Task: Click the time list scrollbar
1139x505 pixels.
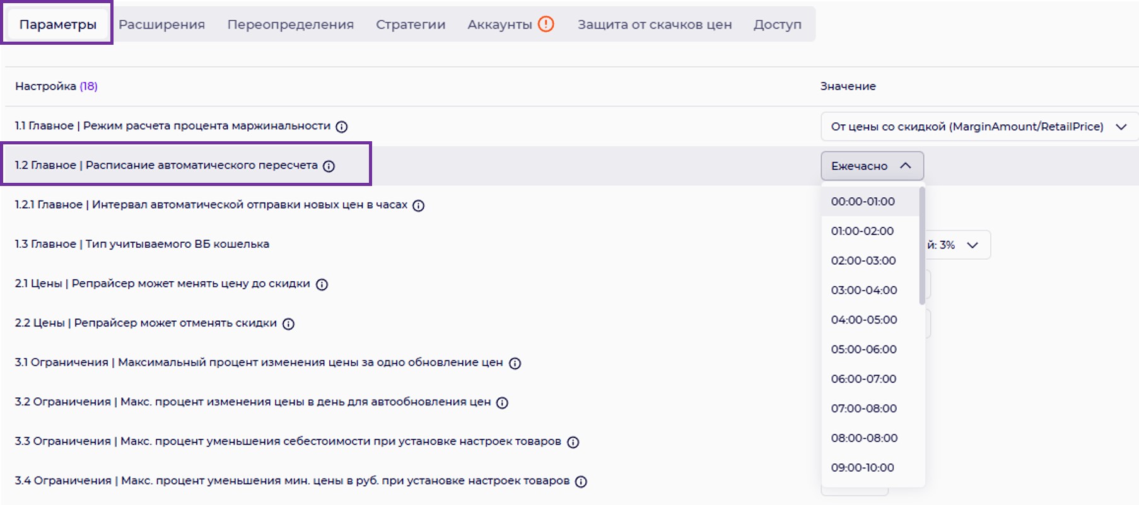Action: pyautogui.click(x=922, y=246)
